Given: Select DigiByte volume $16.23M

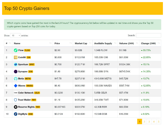Looking at the screenshot, I should tap(123, 114).
